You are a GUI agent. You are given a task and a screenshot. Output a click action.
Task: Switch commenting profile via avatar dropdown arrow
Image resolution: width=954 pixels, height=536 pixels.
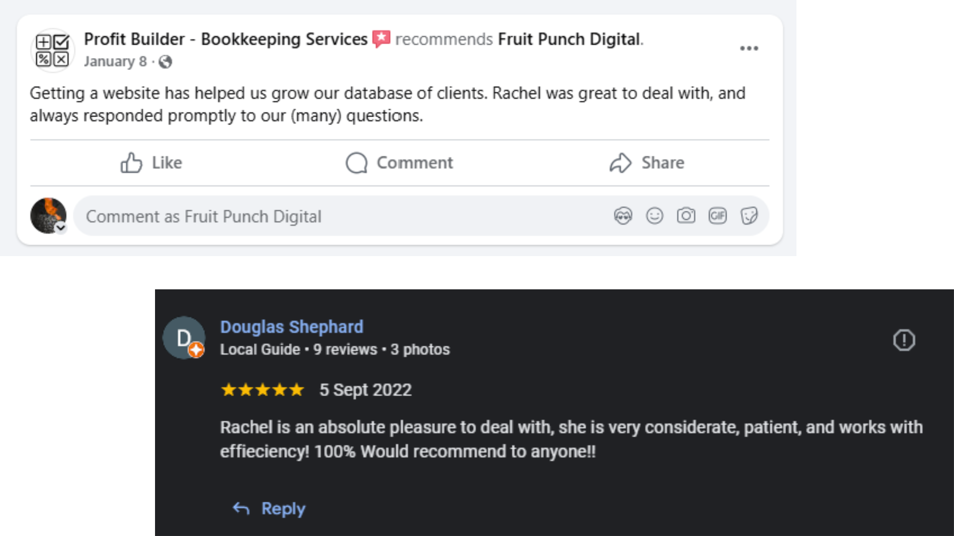coord(61,228)
